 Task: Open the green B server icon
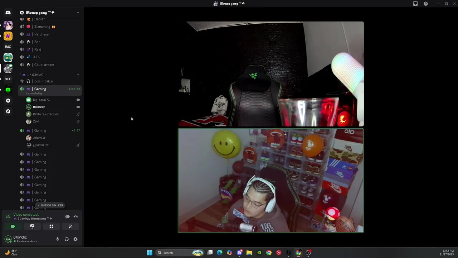pyautogui.click(x=8, y=90)
